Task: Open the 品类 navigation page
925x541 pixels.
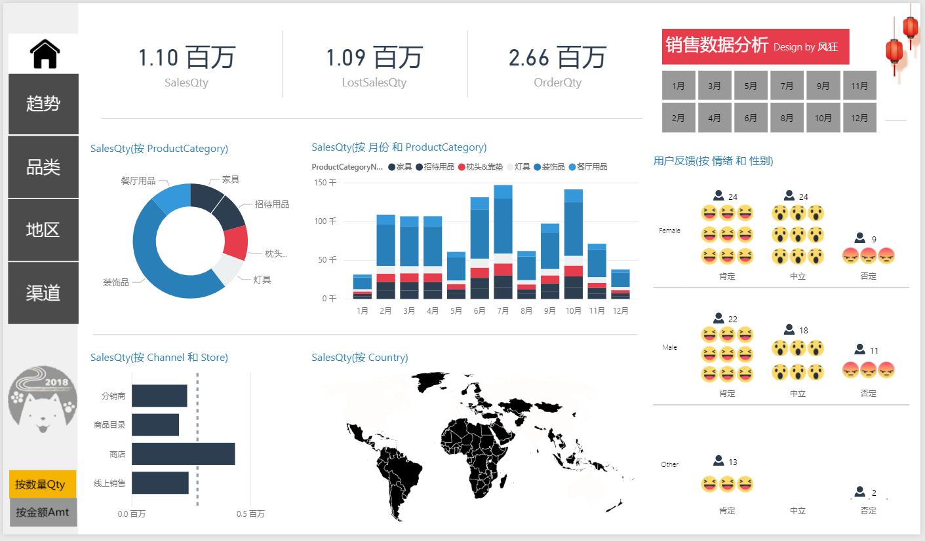Action: point(43,167)
